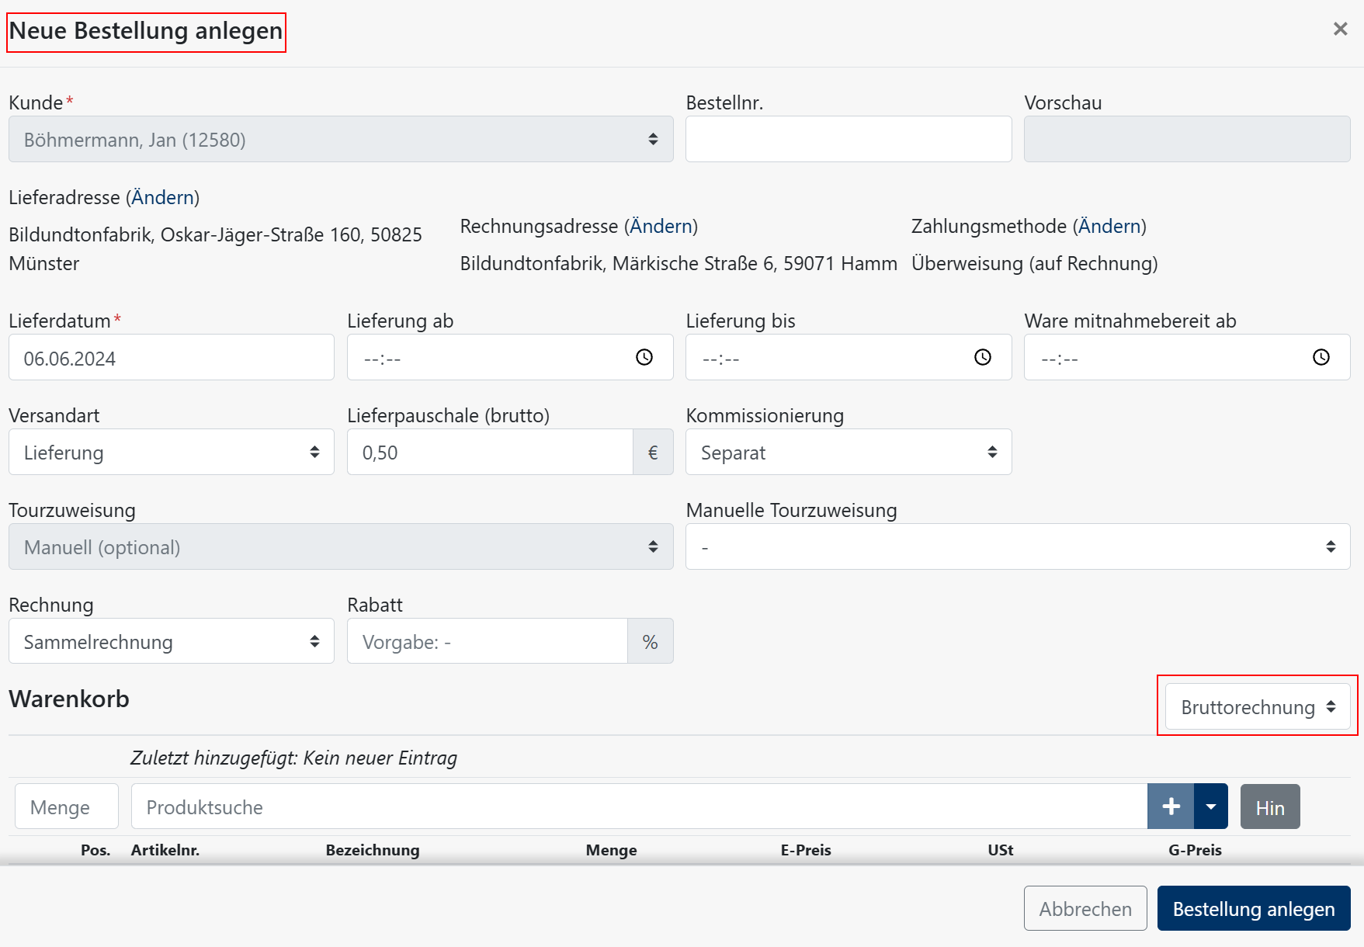Click the Überweisung (auf Rechnung) text
Viewport: 1364px width, 947px height.
click(x=1034, y=263)
